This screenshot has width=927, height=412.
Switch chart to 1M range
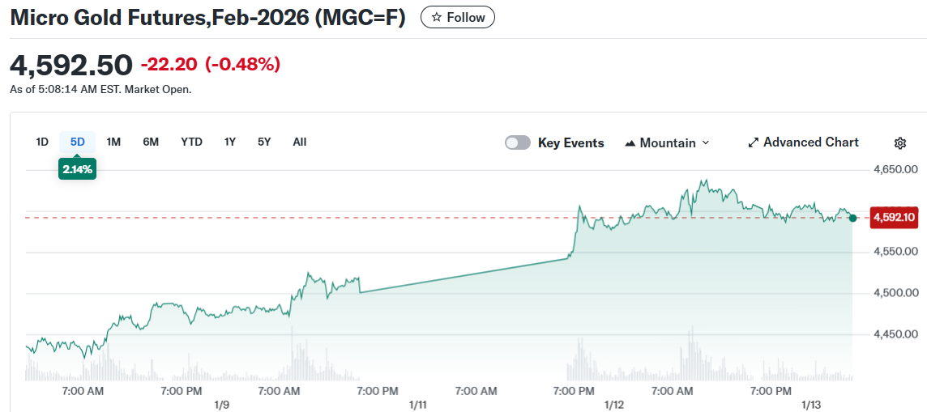[113, 142]
